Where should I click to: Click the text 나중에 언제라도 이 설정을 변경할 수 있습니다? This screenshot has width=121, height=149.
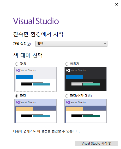pyautogui.click(x=46, y=131)
